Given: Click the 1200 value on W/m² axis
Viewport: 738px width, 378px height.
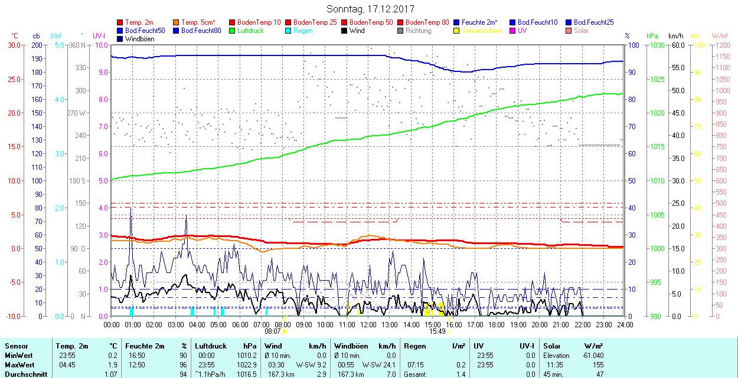Looking at the screenshot, I should click(x=722, y=45).
